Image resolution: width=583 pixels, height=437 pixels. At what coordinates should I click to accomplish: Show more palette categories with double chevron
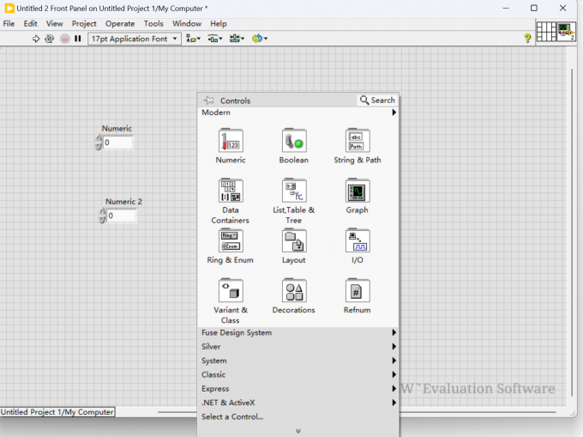(298, 431)
